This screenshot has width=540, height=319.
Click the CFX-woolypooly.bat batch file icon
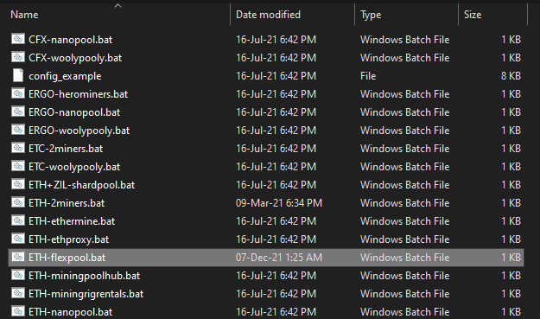tap(18, 57)
